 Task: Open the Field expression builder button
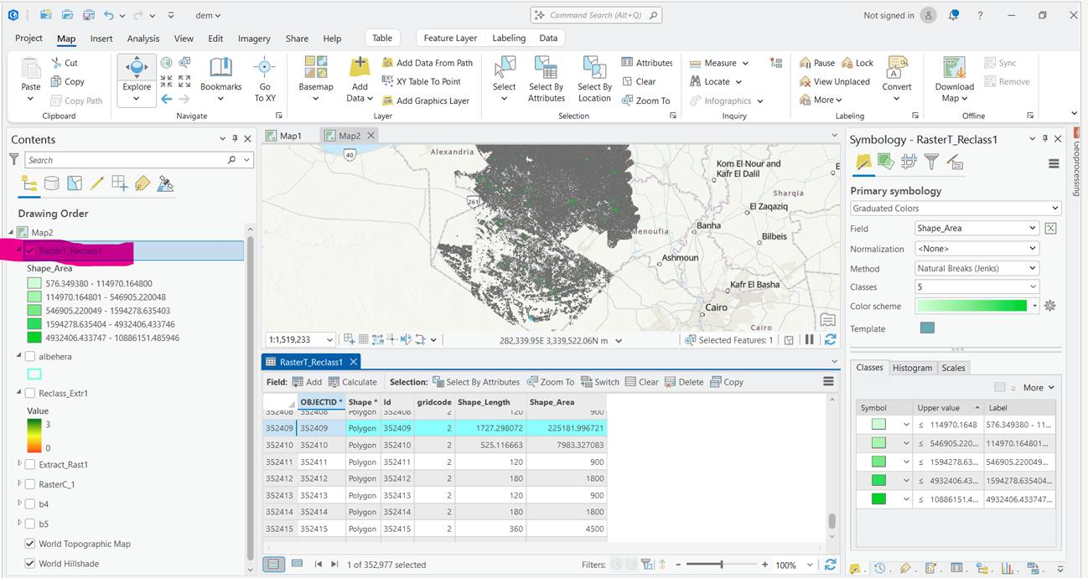(x=1051, y=228)
